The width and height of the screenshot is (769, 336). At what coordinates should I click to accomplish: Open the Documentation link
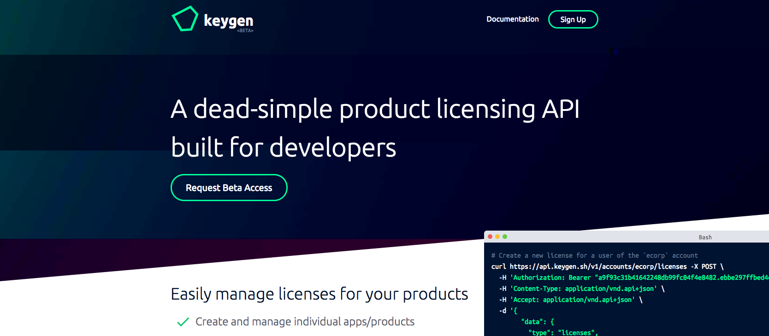pos(513,19)
